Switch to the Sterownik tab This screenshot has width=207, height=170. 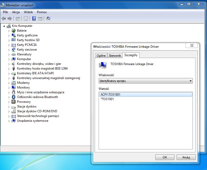point(115,56)
